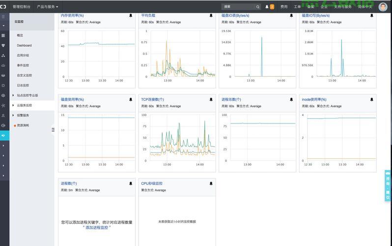This screenshot has width=392, height=246.
Task: Open notifications bell in top bar
Action: click(x=267, y=7)
